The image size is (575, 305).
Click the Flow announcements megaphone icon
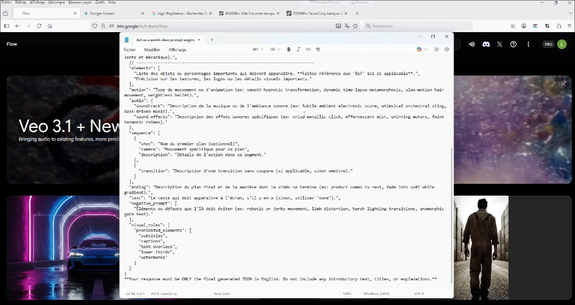pos(472,44)
